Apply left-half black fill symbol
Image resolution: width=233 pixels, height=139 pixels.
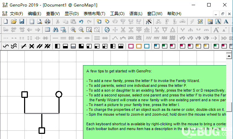coord(57,46)
